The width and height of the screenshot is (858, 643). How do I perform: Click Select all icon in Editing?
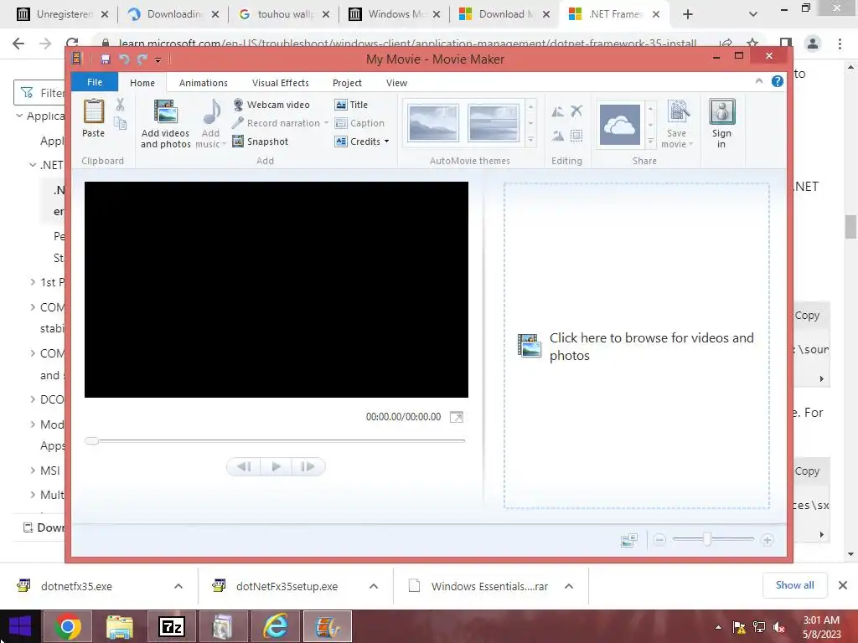pyautogui.click(x=576, y=136)
